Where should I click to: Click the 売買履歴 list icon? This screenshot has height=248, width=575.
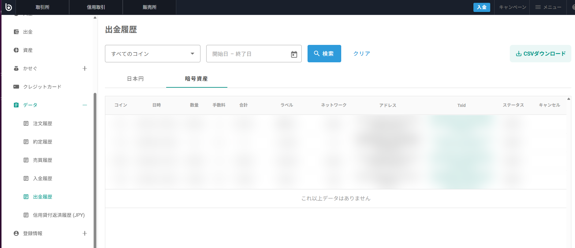click(x=26, y=160)
